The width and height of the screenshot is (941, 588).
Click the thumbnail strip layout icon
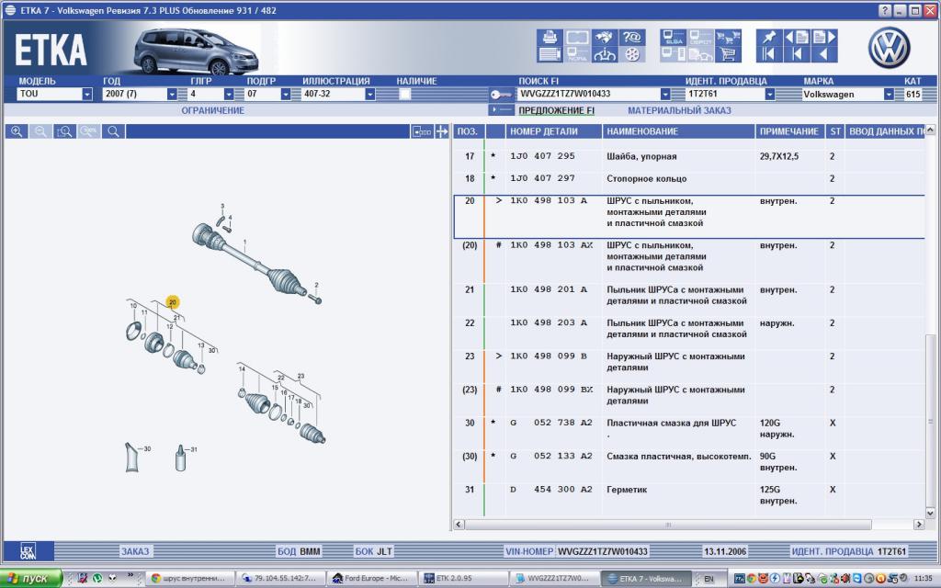(x=422, y=131)
